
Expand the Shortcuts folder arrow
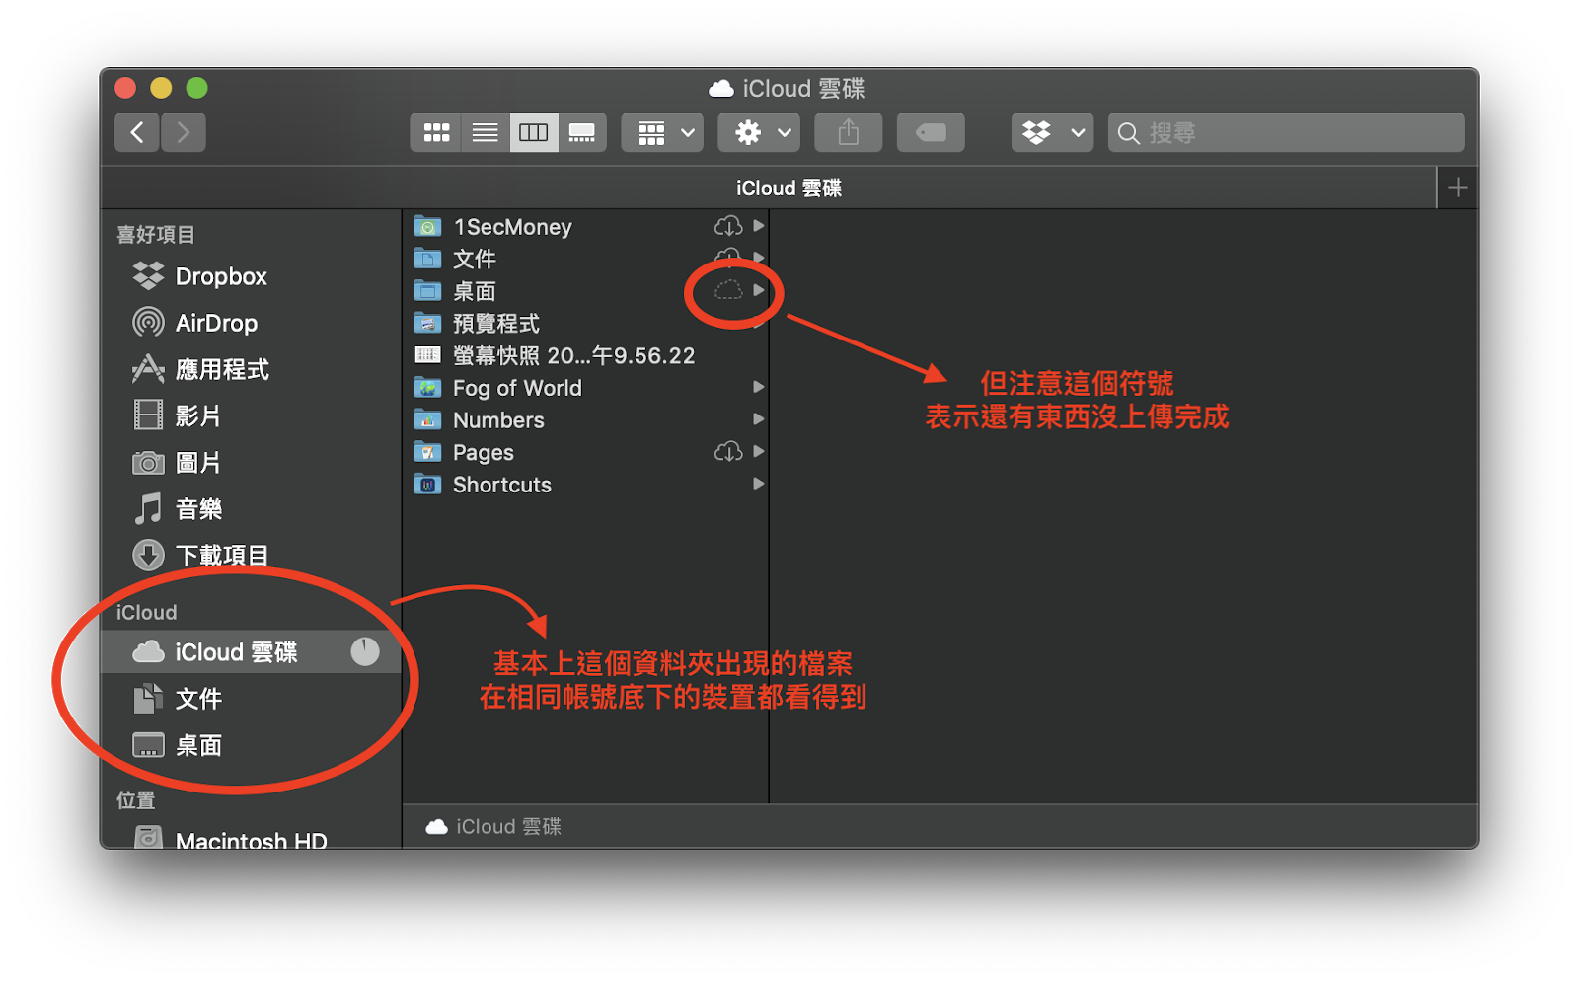[x=759, y=484]
